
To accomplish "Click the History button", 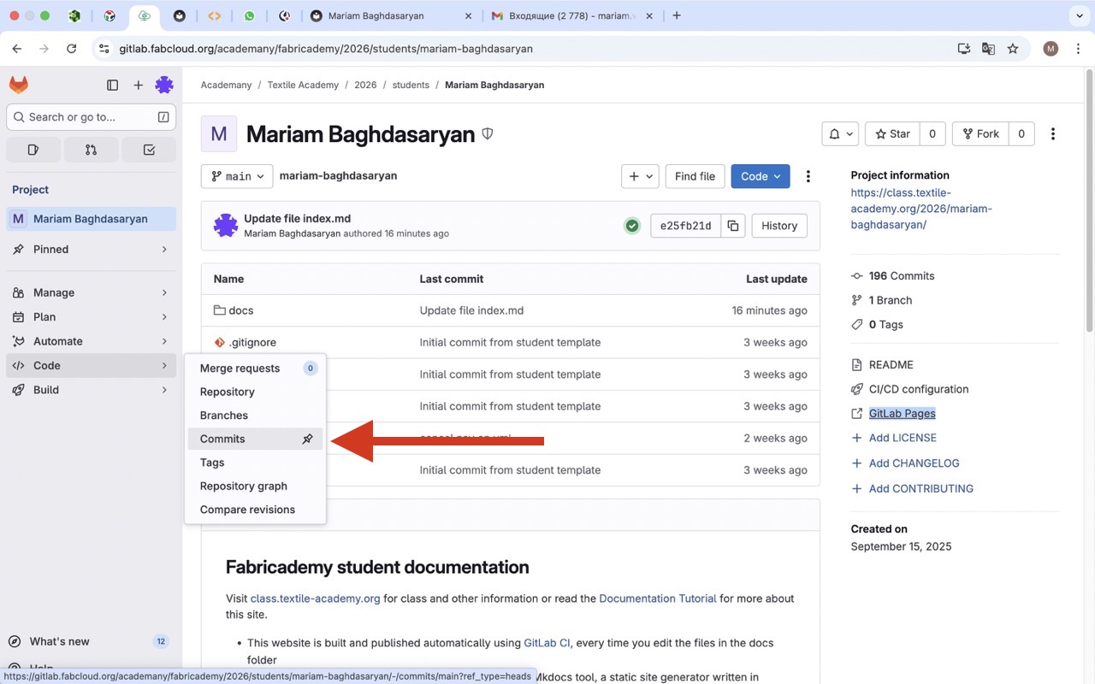I will [778, 226].
